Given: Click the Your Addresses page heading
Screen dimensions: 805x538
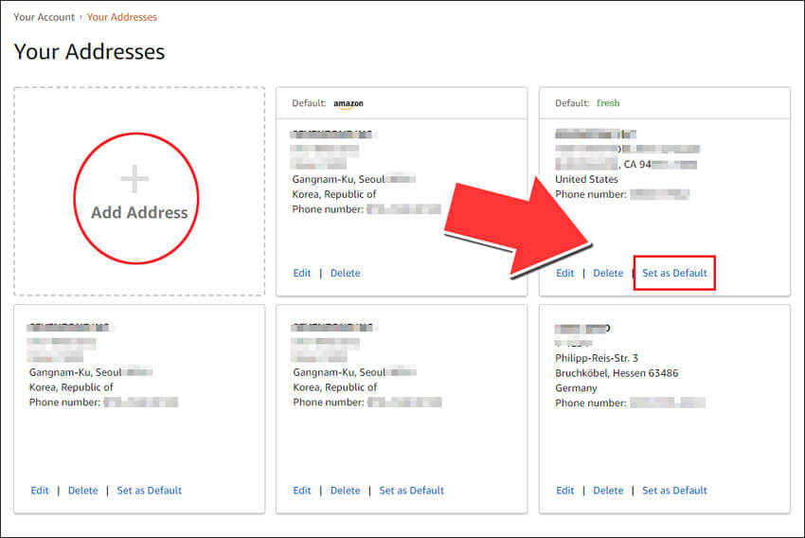Looking at the screenshot, I should pyautogui.click(x=89, y=52).
